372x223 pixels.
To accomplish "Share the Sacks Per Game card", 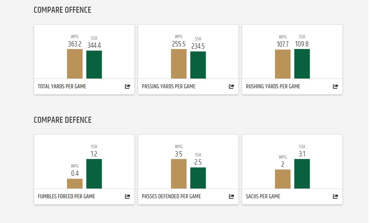I will click(x=336, y=196).
